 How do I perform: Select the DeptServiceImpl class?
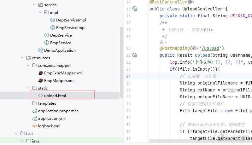[x=71, y=20]
